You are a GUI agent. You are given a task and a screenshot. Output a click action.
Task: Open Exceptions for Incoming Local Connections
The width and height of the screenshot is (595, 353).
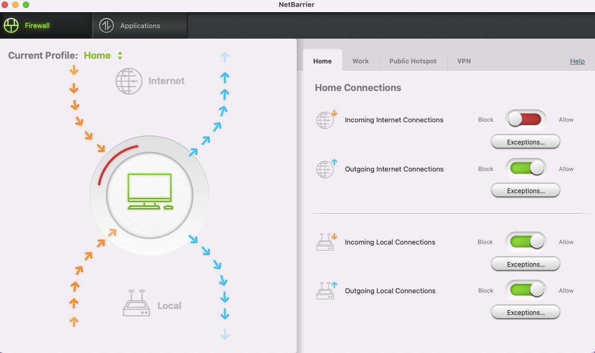tap(526, 264)
